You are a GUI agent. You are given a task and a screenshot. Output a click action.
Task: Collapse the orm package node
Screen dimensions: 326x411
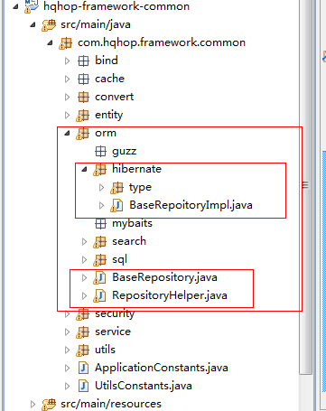coord(67,133)
